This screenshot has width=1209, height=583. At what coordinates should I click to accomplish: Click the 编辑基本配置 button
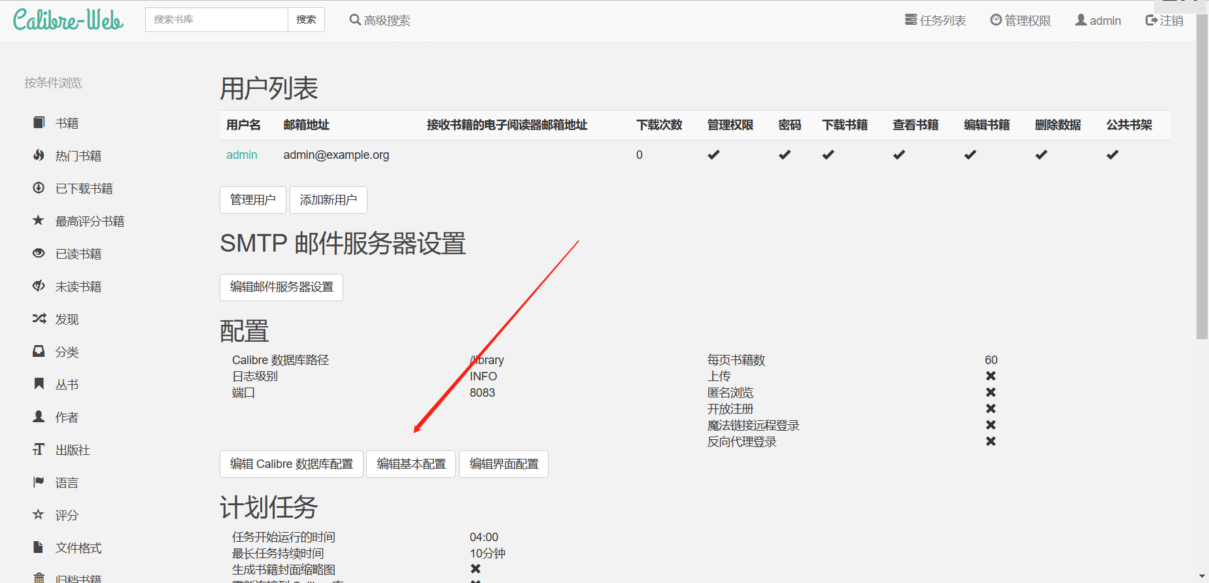pos(411,464)
